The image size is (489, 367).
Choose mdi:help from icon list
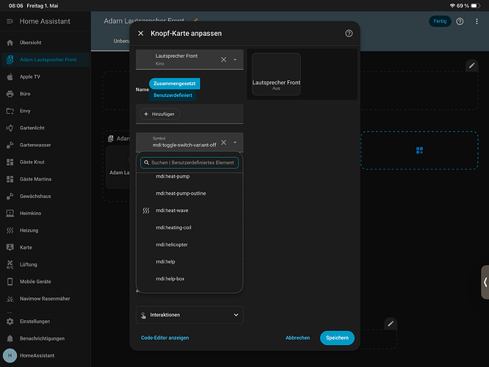(189, 261)
